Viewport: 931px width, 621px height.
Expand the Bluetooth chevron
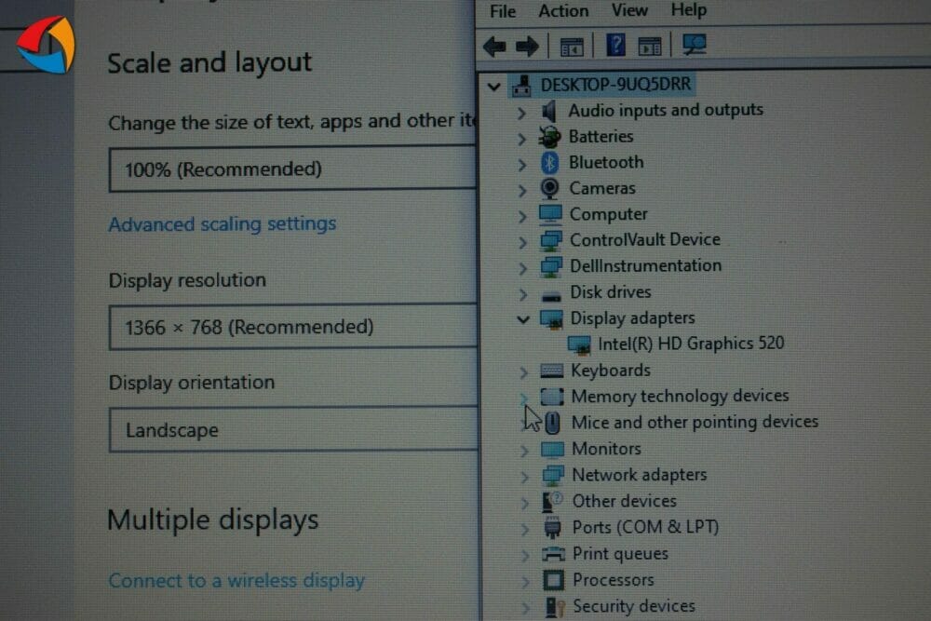coord(522,165)
